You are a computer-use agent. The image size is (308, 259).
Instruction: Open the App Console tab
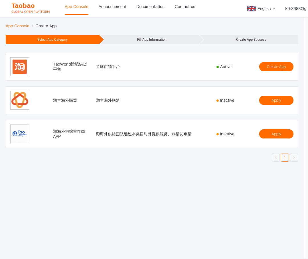[76, 7]
